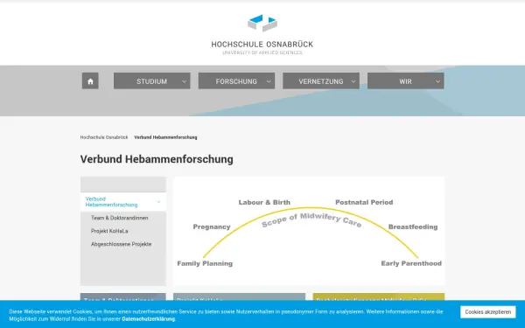The image size is (525, 328).
Task: Click Verbund Hebammenforschung breadcrumb
Action: [x=165, y=137]
